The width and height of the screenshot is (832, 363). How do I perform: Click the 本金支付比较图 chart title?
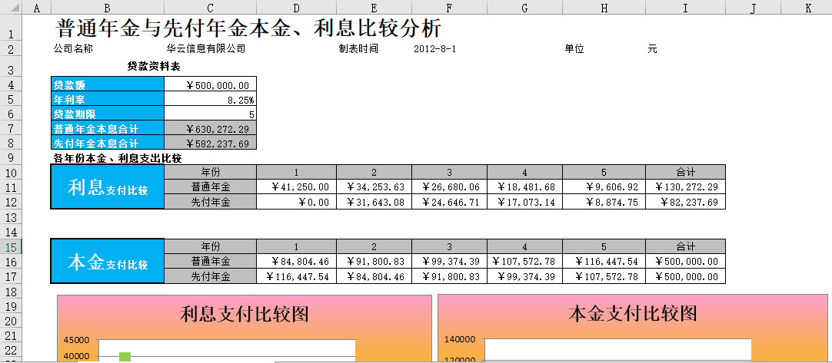pos(632,313)
